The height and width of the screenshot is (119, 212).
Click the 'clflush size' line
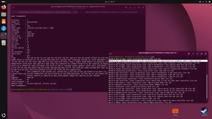[20, 80]
